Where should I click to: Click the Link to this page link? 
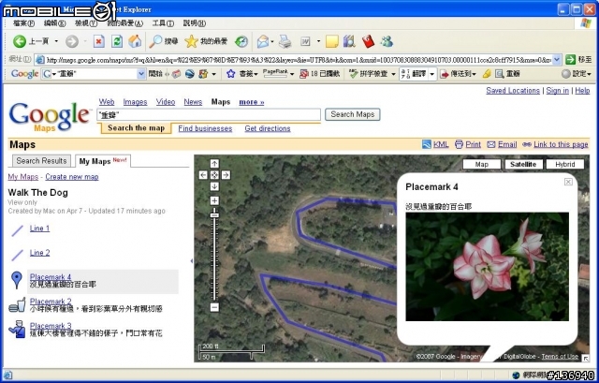pos(561,144)
